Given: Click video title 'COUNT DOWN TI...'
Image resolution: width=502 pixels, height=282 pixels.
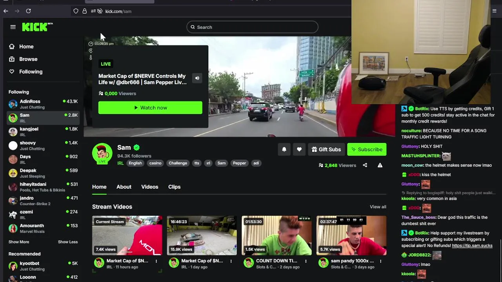Looking at the screenshot, I should point(276,261).
